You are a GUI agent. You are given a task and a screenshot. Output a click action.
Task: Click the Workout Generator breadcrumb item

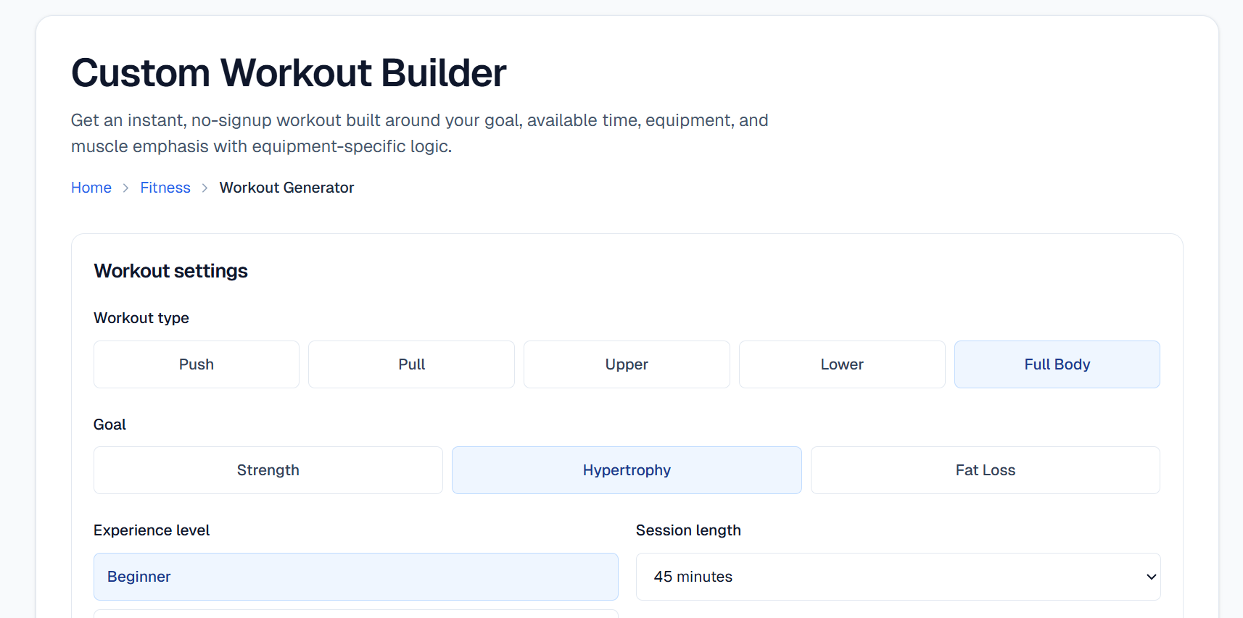(x=286, y=188)
